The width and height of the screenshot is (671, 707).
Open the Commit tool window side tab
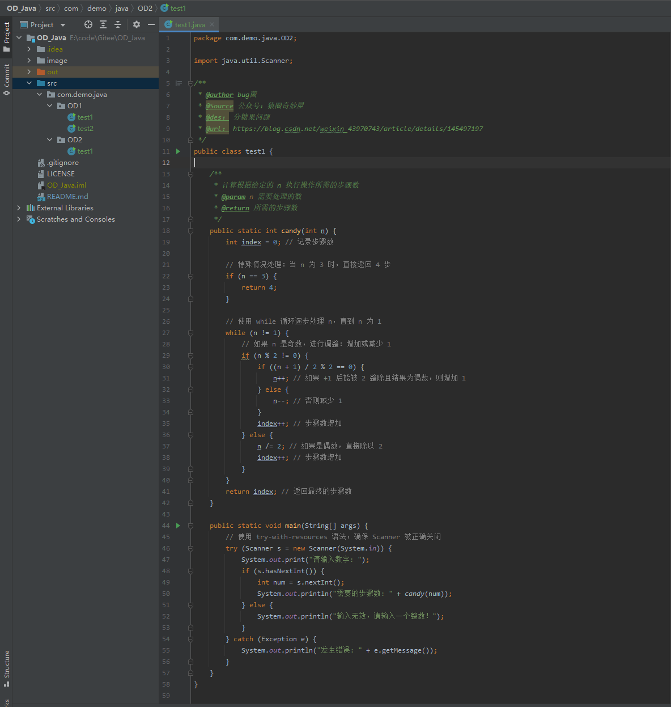pos(6,79)
